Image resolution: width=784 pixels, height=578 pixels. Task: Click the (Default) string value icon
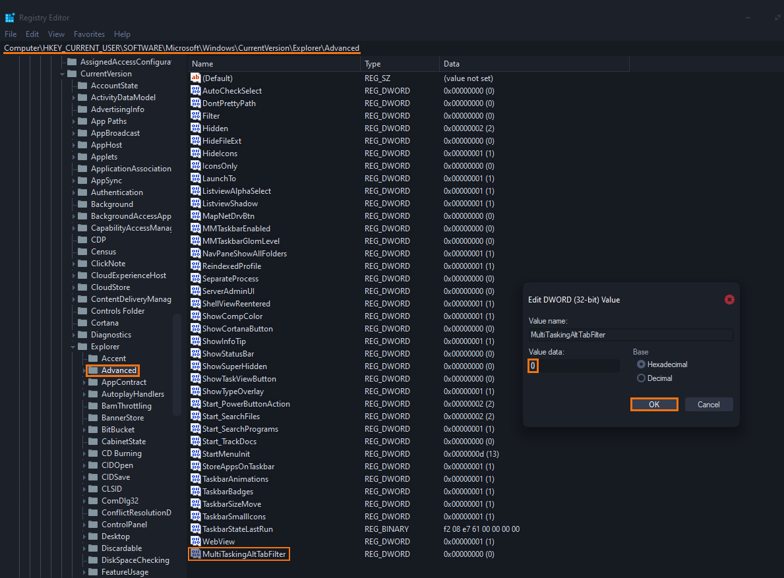click(x=195, y=78)
